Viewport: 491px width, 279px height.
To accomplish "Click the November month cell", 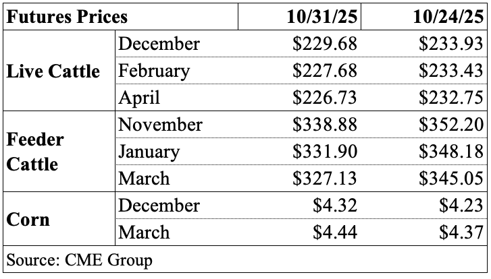I will point(160,125).
